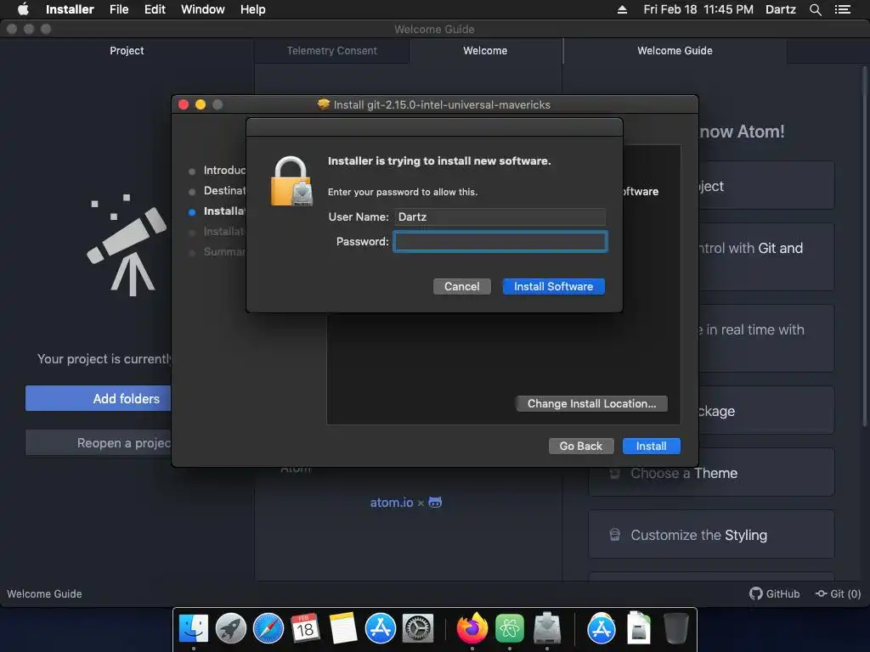Click Reopen a project in Atom
Viewport: 870px width, 652px height.
(x=99, y=442)
